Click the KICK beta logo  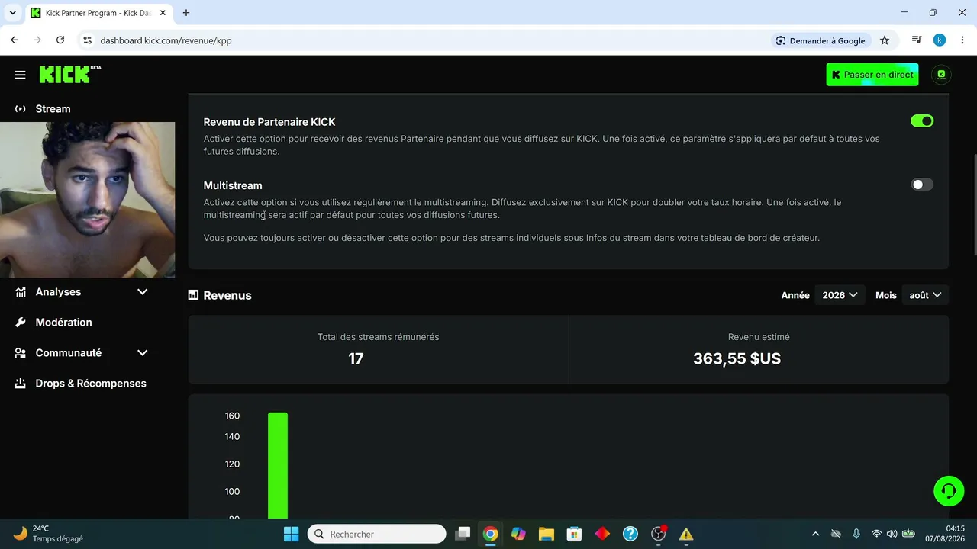pyautogui.click(x=69, y=74)
